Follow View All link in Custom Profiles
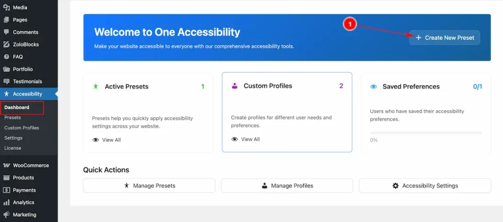503x222 pixels. click(x=250, y=139)
